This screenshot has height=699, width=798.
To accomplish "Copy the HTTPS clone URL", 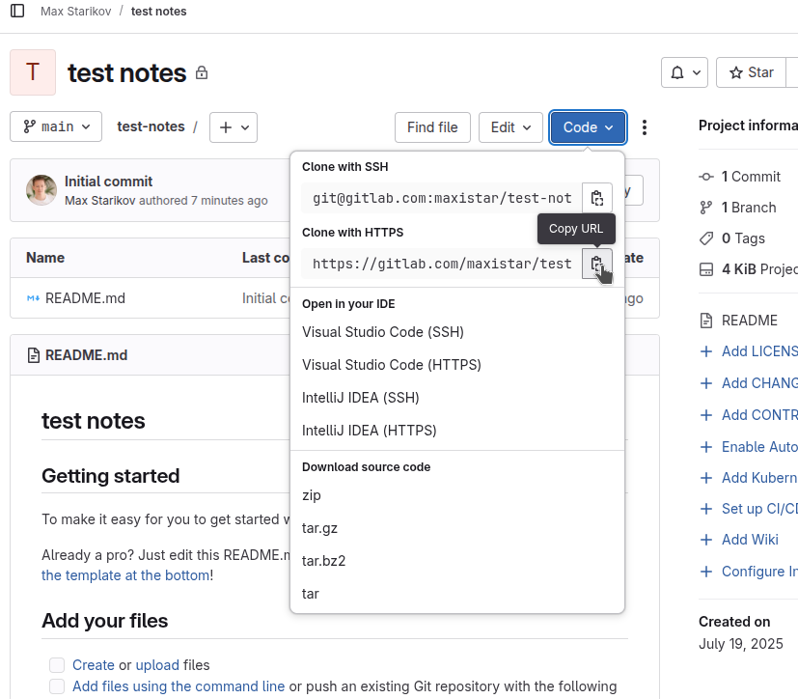I will (596, 264).
